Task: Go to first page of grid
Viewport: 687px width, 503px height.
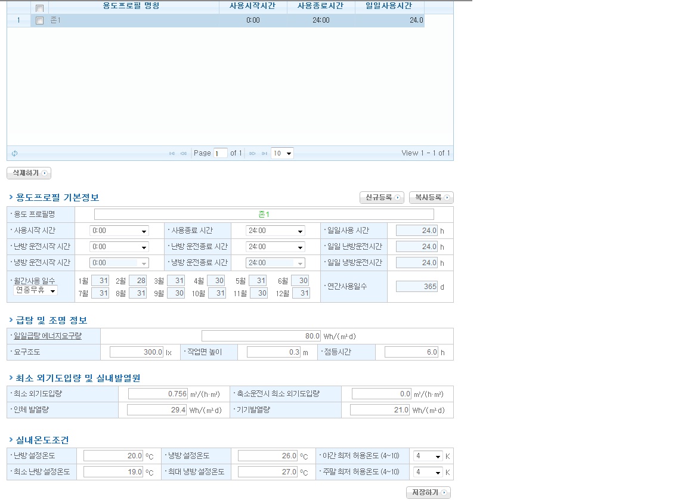Action: click(x=172, y=153)
